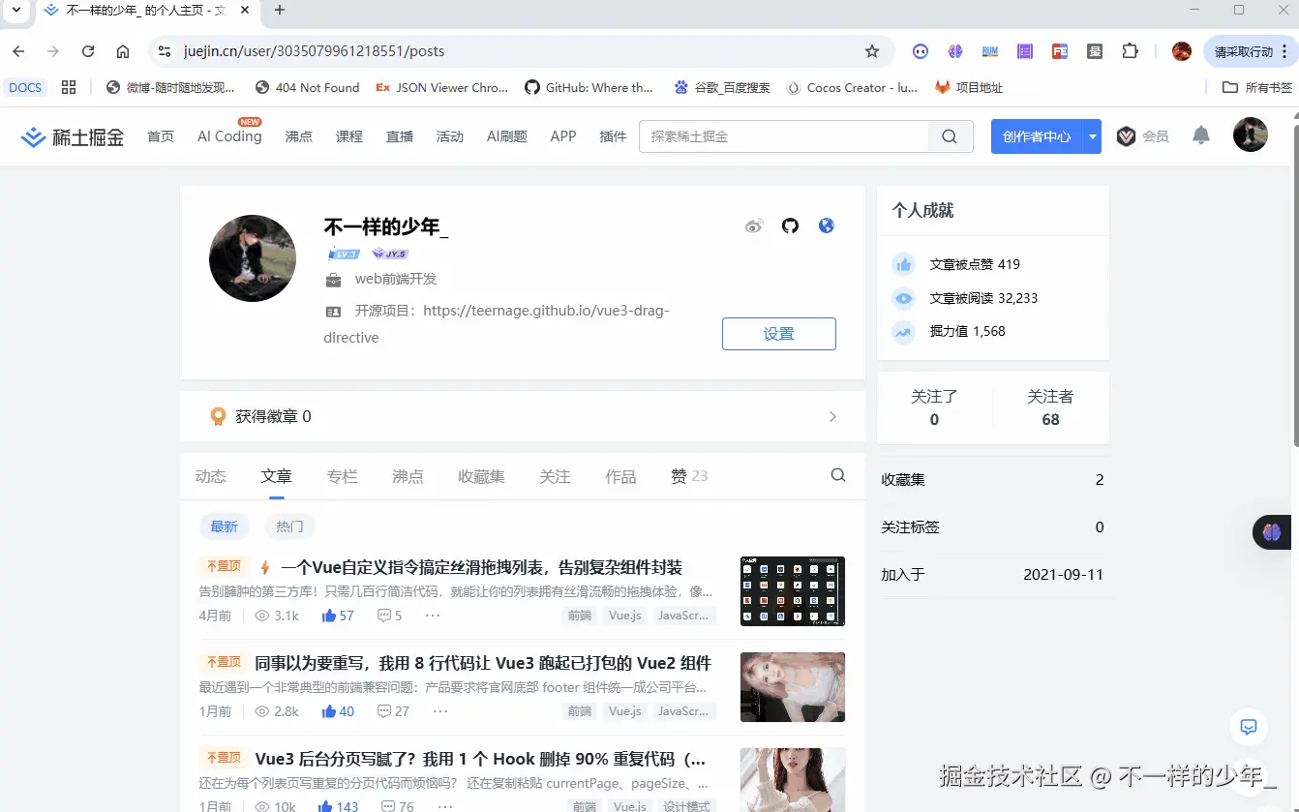The height and width of the screenshot is (812, 1299).
Task: Open the 插件 navigation link
Action: point(614,136)
